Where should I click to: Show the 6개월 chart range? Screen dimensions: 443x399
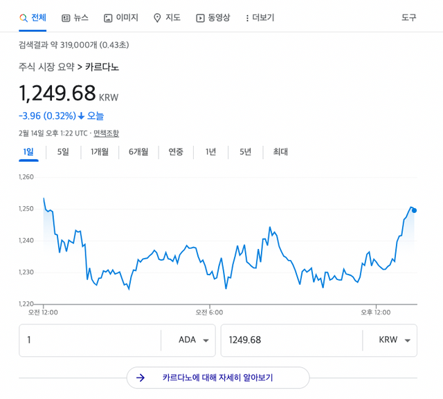point(138,152)
